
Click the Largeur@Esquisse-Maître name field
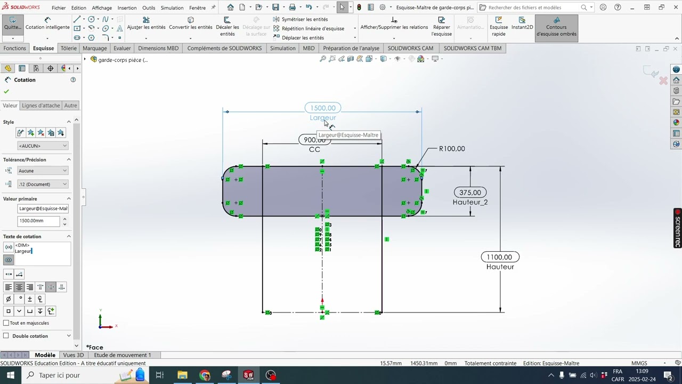[43, 209]
